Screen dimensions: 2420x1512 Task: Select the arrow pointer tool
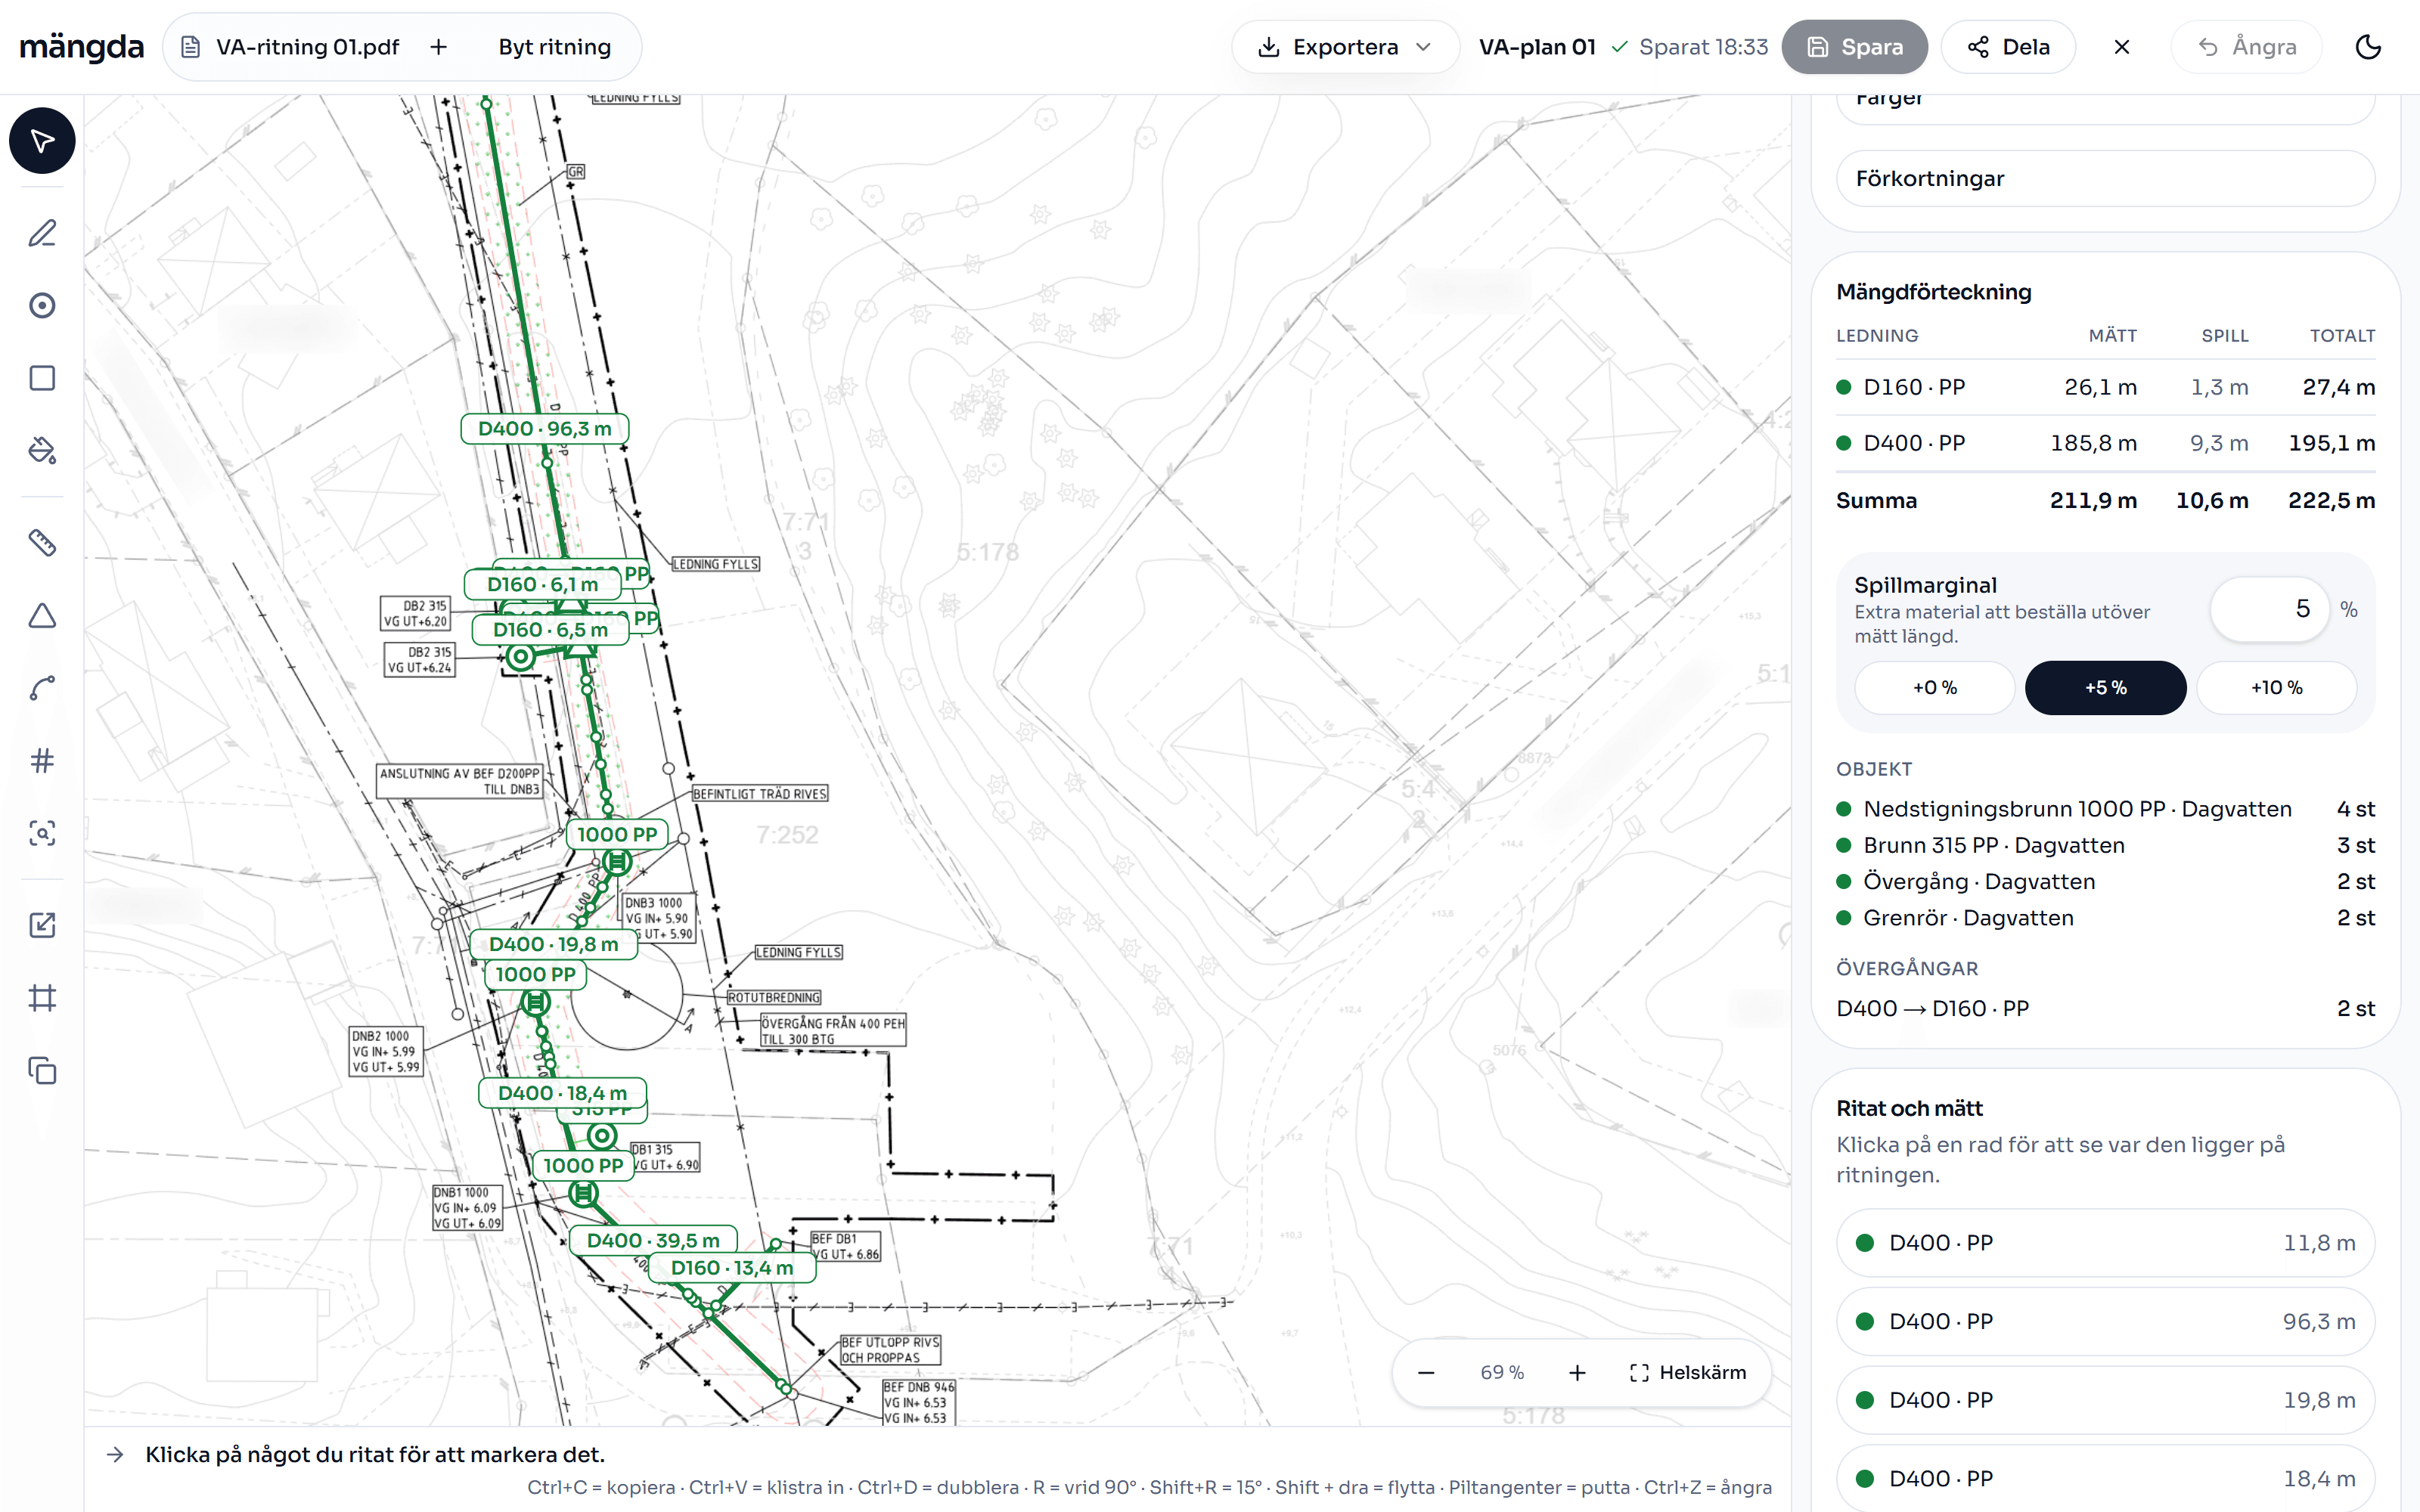tap(42, 141)
